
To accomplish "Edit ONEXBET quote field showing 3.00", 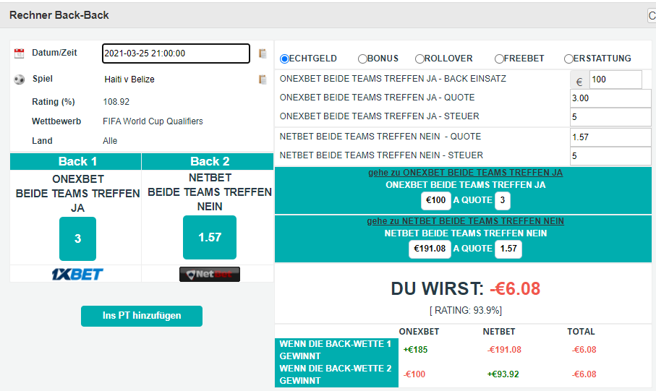I will (610, 98).
